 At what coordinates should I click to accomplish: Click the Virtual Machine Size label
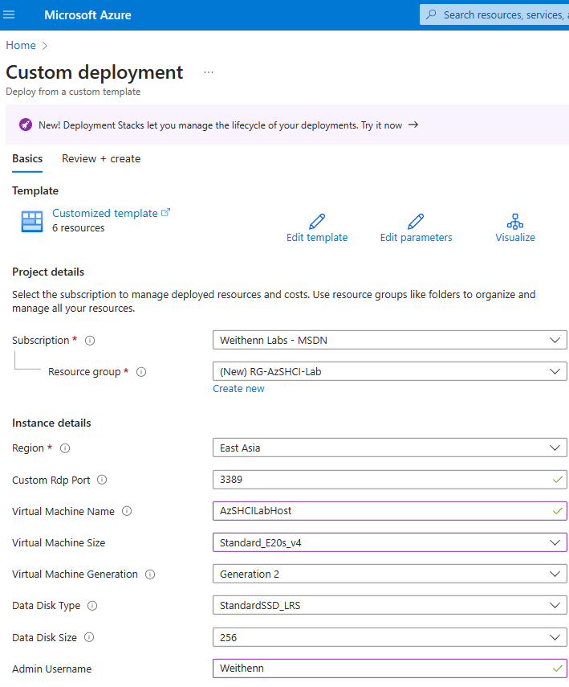[x=59, y=543]
